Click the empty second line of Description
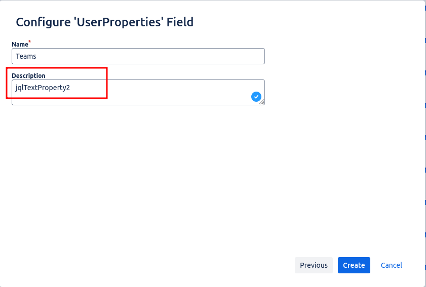 click(x=127, y=98)
